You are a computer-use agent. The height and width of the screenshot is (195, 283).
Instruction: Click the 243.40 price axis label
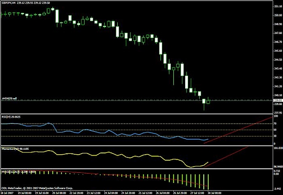278,69
